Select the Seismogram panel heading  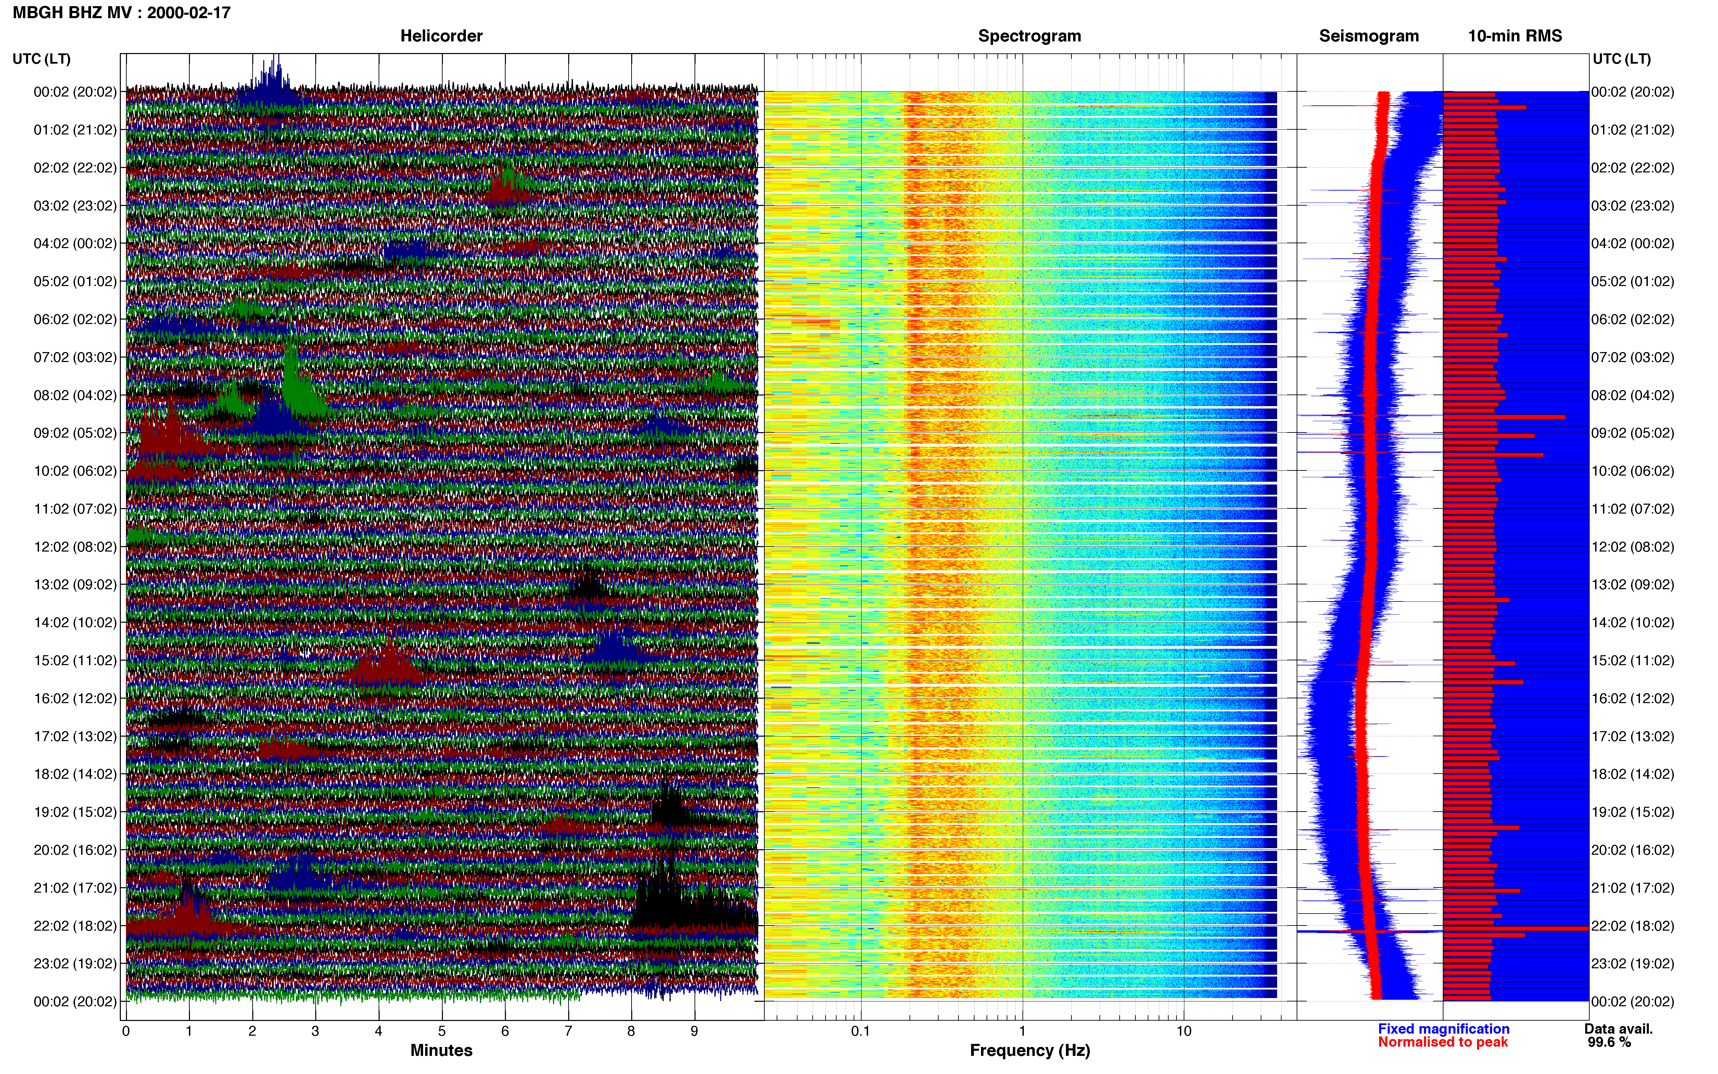click(x=1369, y=36)
